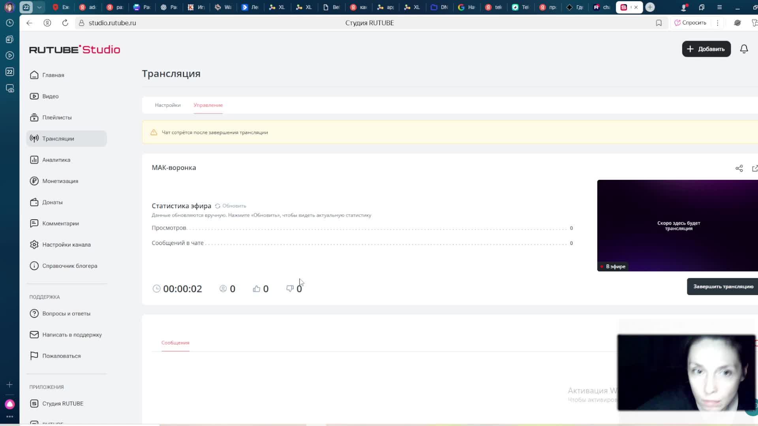The width and height of the screenshot is (758, 426).
Task: Go to Монетизация in sidebar
Action: (x=60, y=181)
